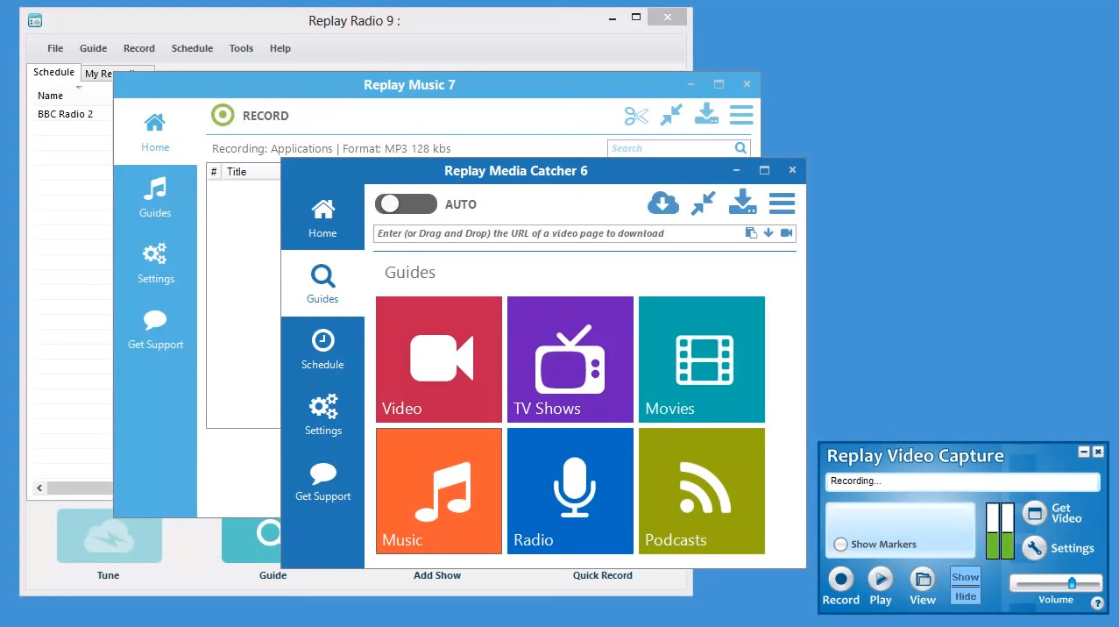Click the download tray icon in Media Catcher
Viewport: 1119px width, 627px height.
pyautogui.click(x=743, y=203)
